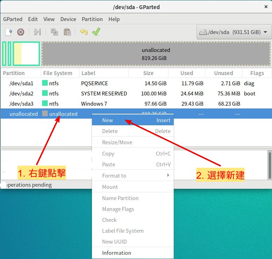
Task: Sort by the Size column header
Action: point(148,73)
